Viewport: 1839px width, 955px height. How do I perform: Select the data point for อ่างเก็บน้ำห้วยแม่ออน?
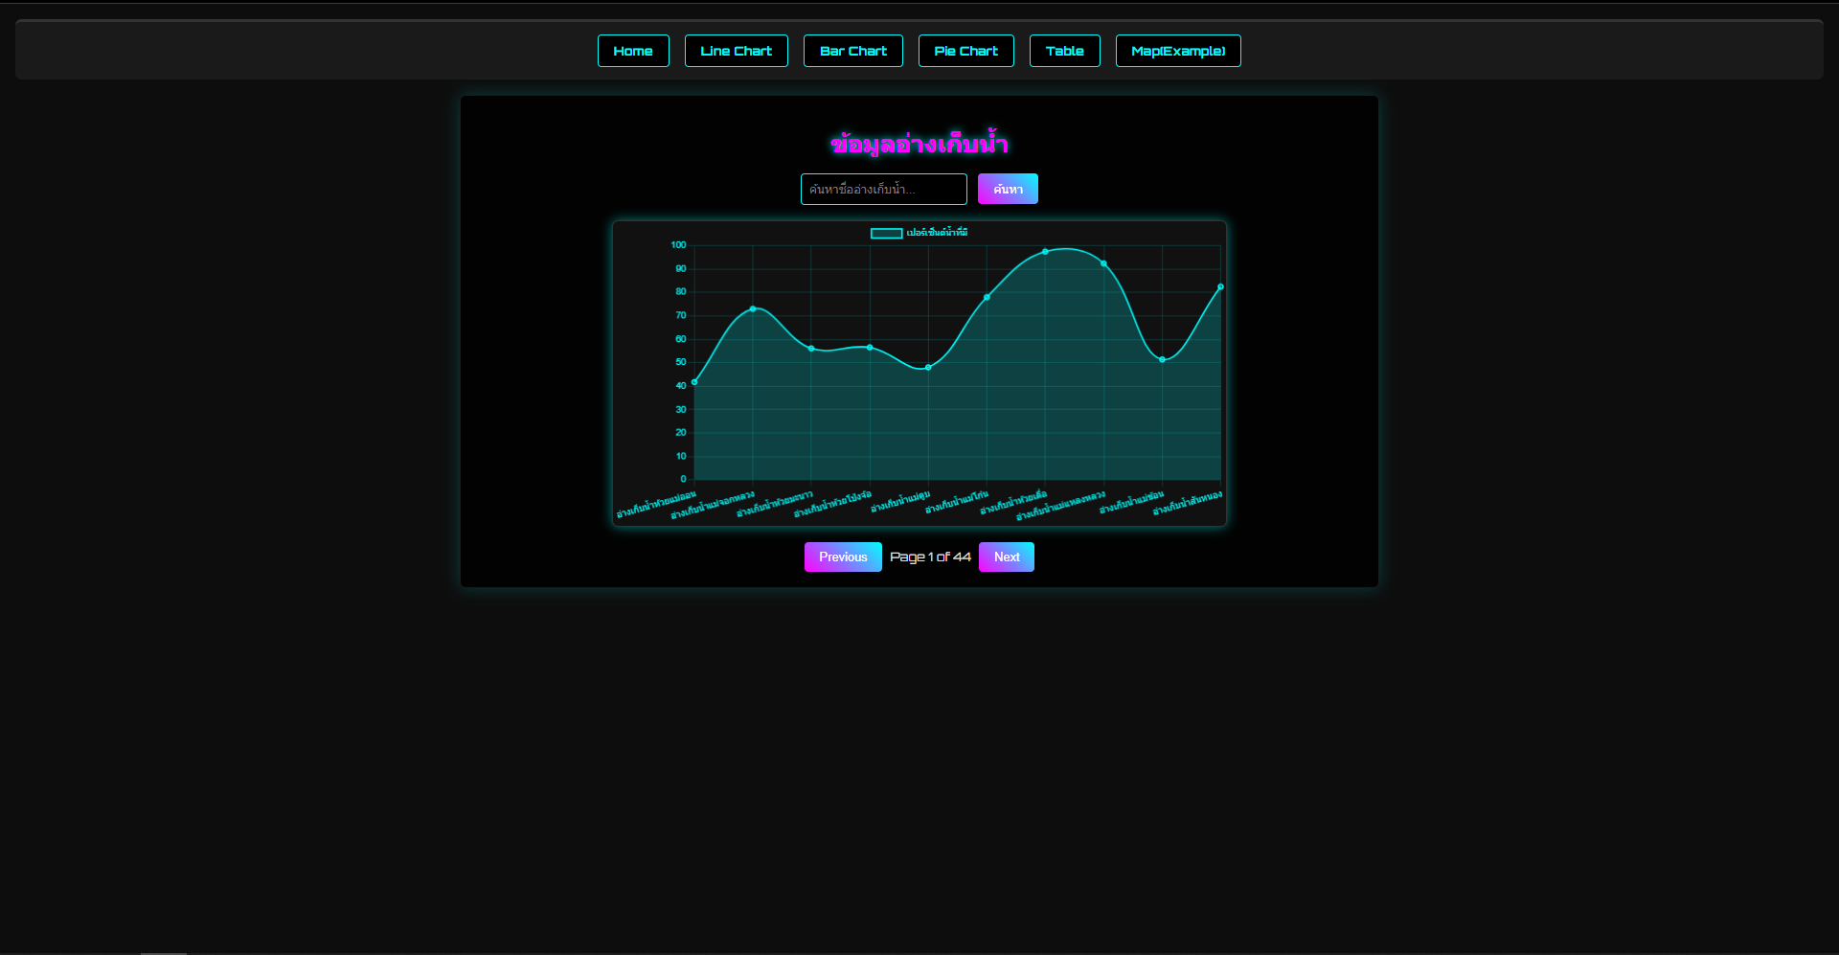(693, 381)
